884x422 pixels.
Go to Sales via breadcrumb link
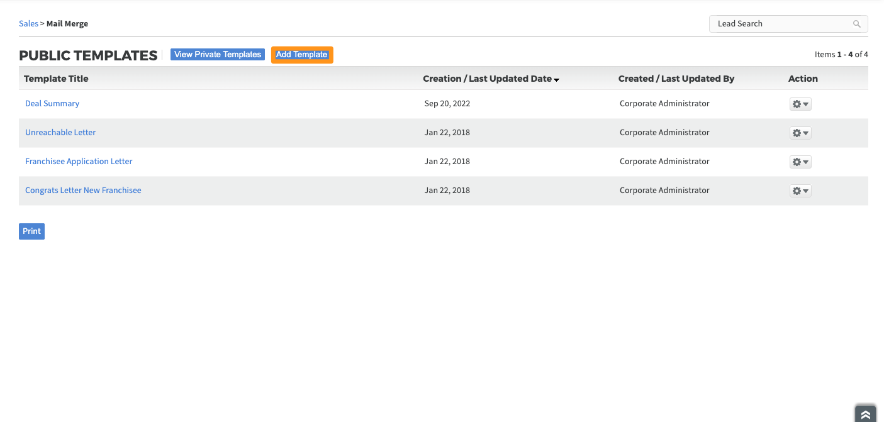point(28,24)
